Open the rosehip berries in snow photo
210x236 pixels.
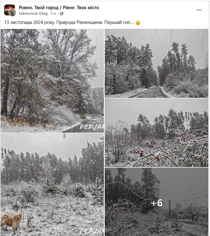[x=156, y=133]
